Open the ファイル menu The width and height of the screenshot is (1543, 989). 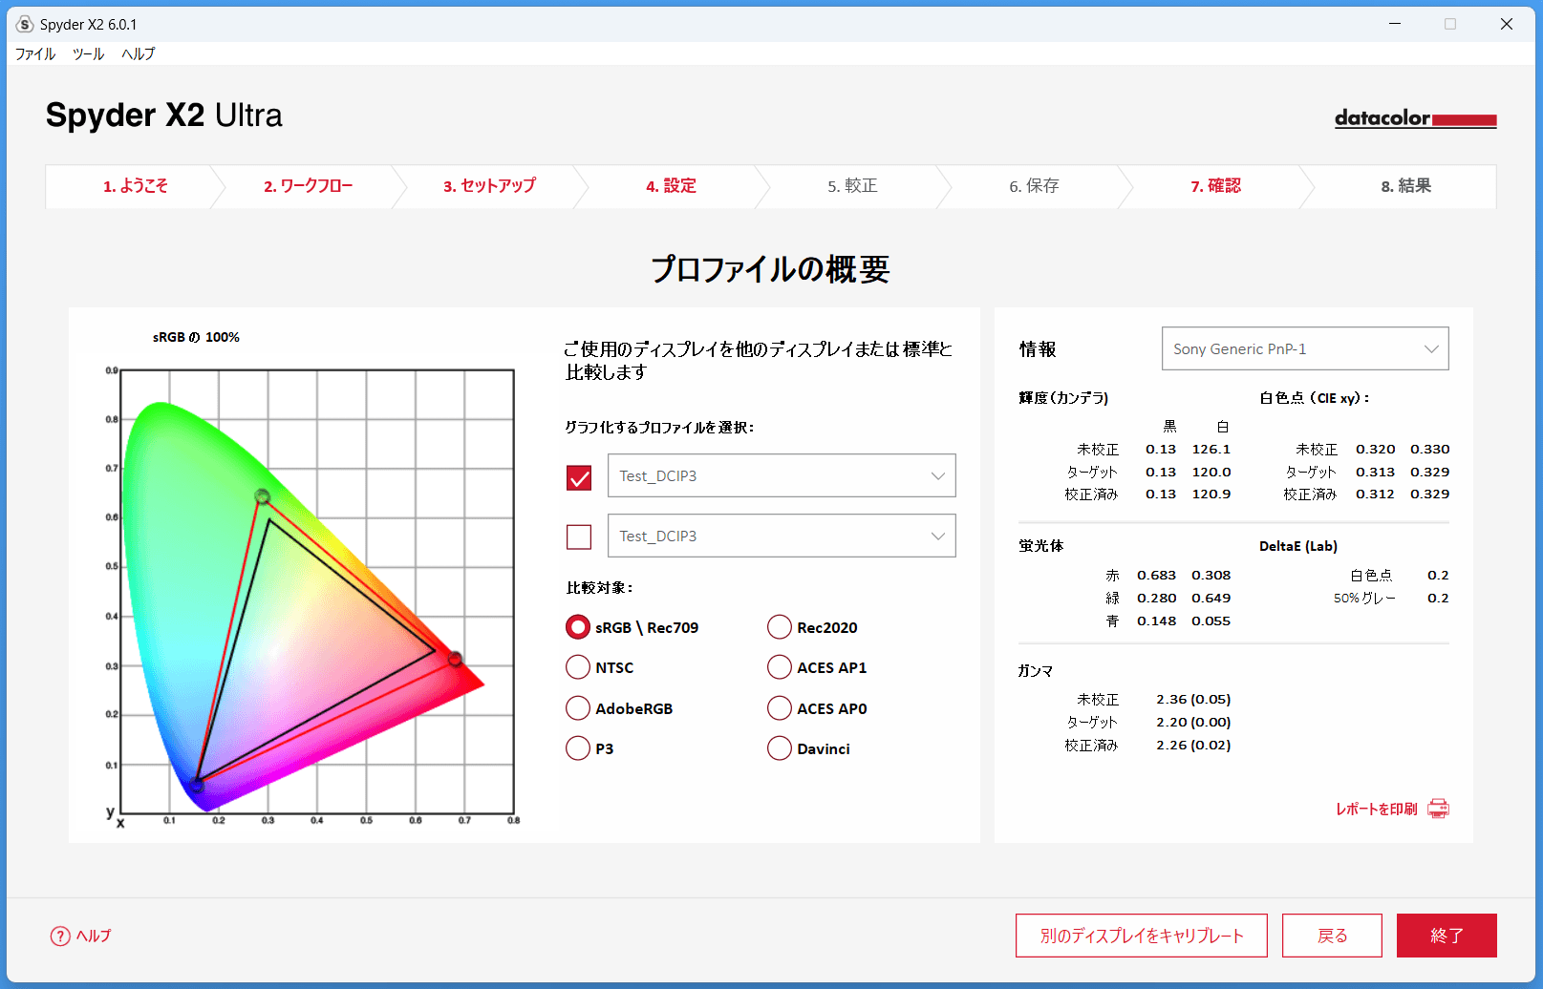coord(35,54)
